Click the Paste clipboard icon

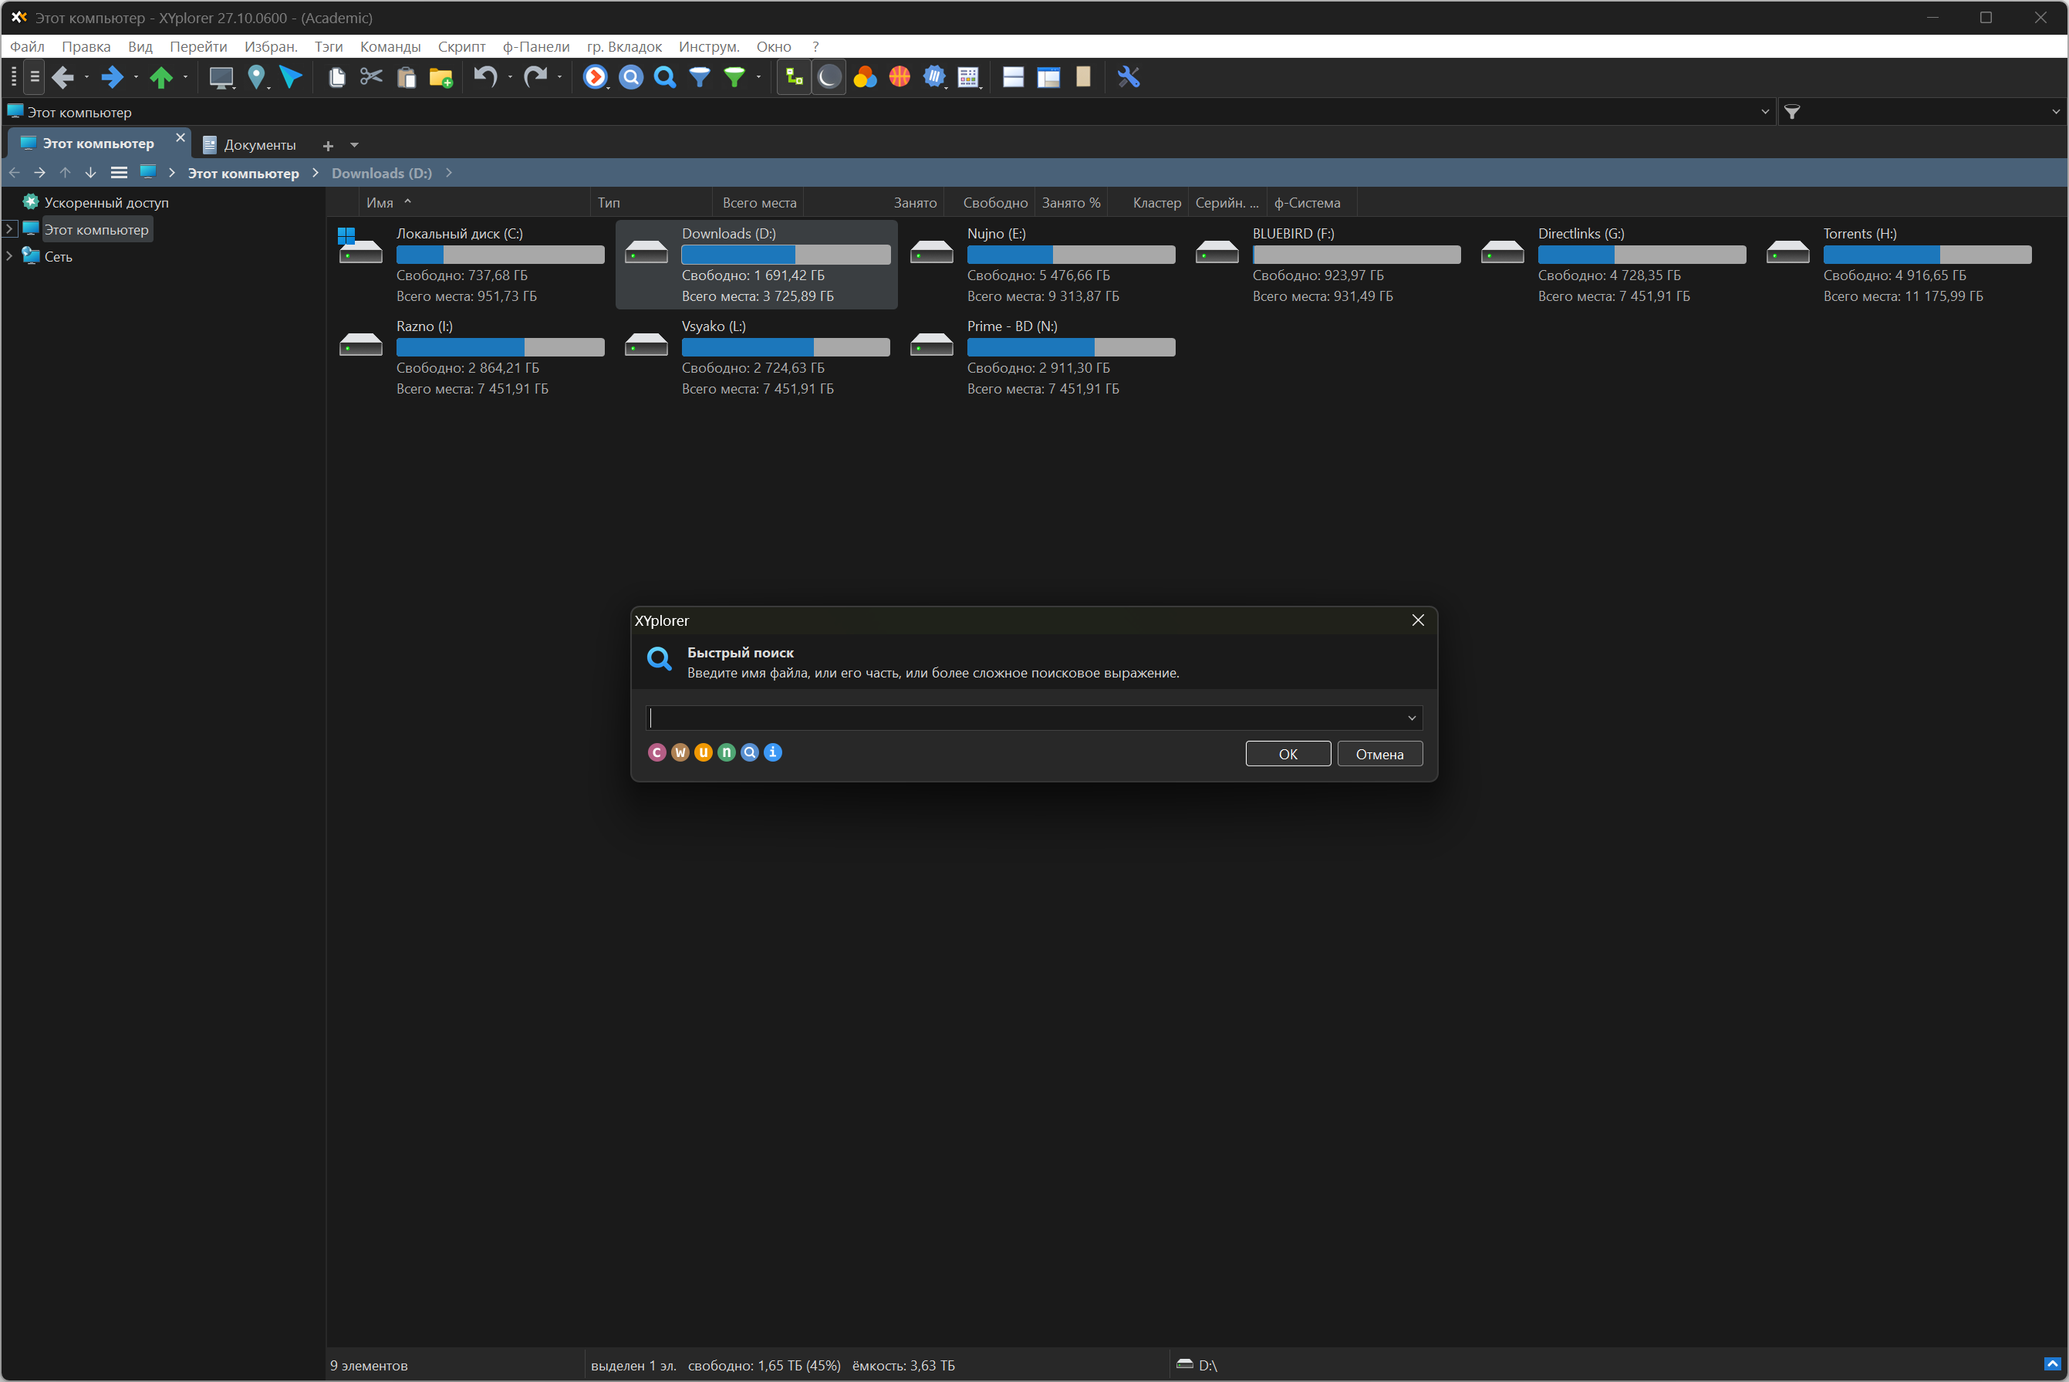(x=407, y=78)
